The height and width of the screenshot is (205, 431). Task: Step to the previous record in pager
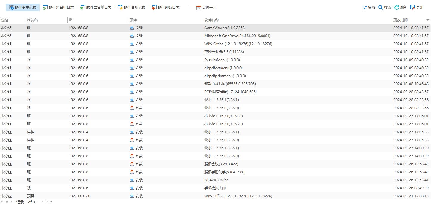11,202
